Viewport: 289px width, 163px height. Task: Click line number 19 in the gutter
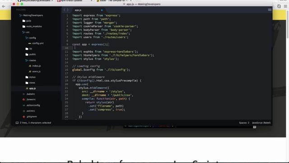pos(66,81)
